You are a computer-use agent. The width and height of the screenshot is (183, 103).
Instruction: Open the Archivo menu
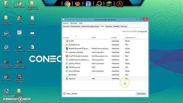coord(65,23)
